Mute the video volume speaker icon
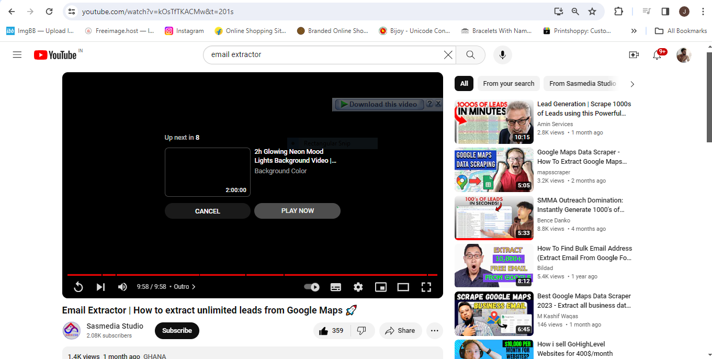The image size is (712, 359). click(x=122, y=287)
